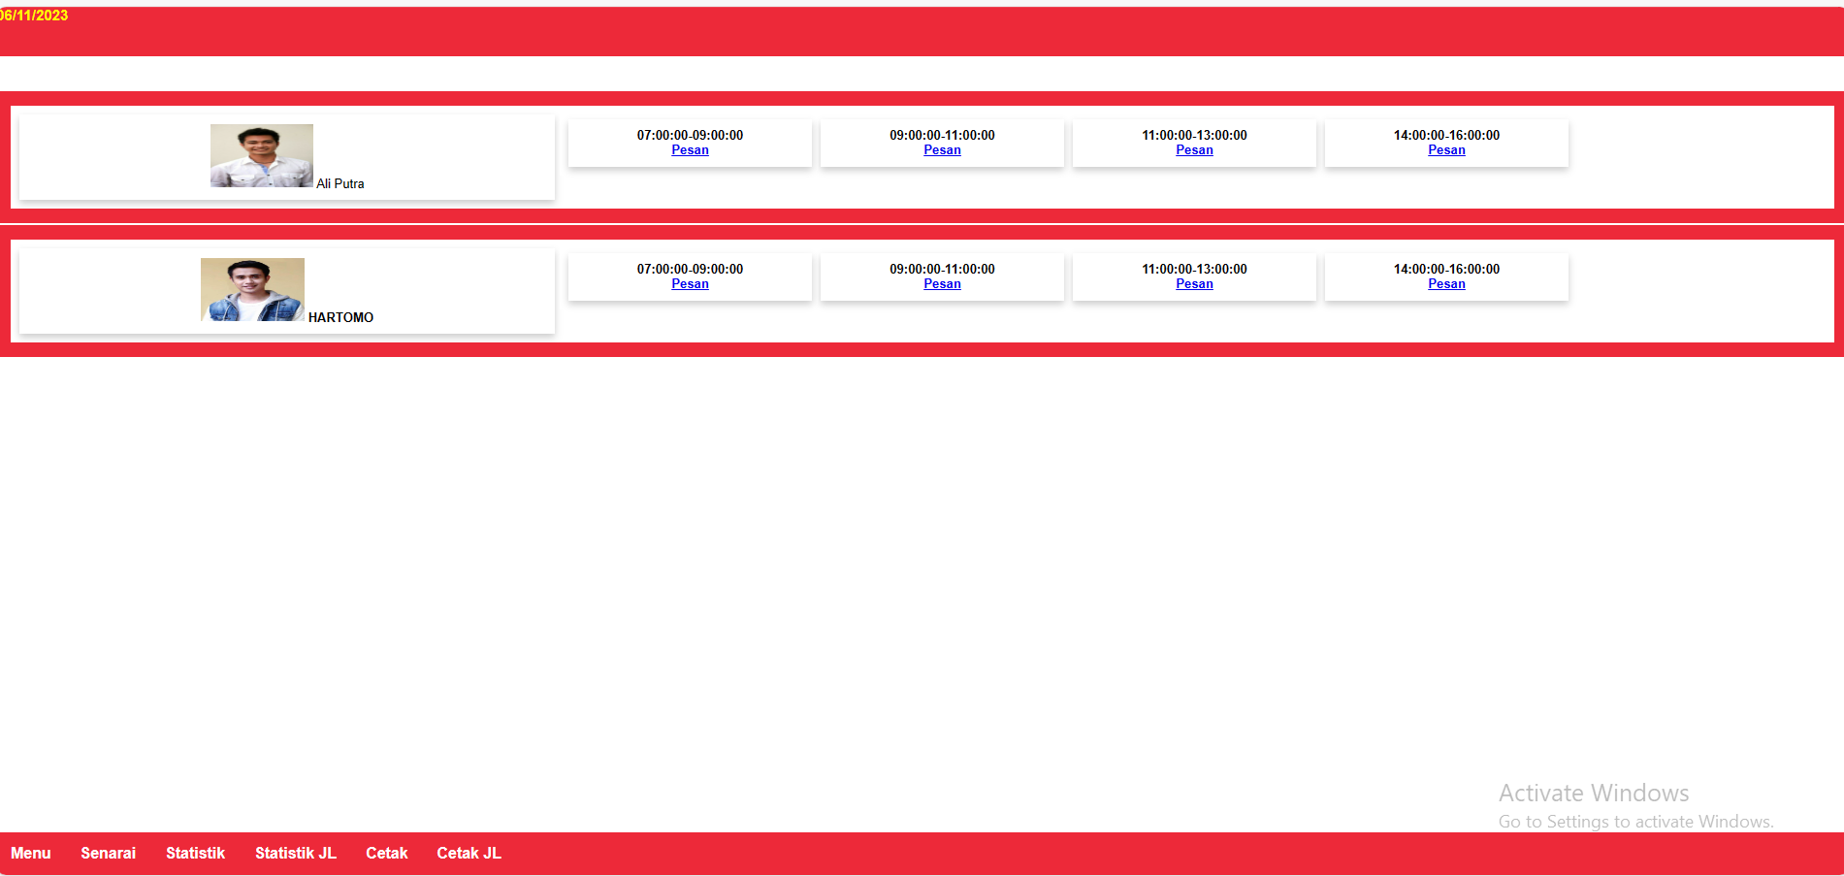Click the Ali Putra name label
This screenshot has width=1844, height=876.
pyautogui.click(x=340, y=184)
